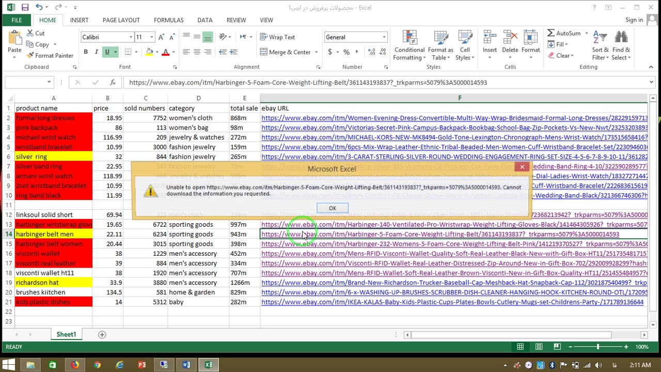Toggle Italic formatting
The width and height of the screenshot is (661, 372).
(96, 52)
